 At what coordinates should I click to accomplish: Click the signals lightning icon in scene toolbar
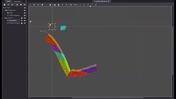[25, 5]
